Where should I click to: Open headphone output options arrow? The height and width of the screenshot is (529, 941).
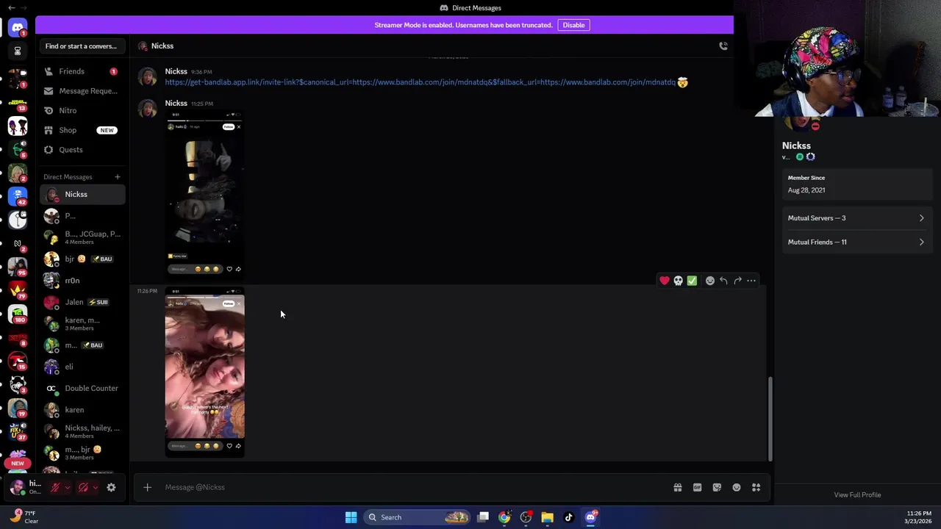coord(95,487)
